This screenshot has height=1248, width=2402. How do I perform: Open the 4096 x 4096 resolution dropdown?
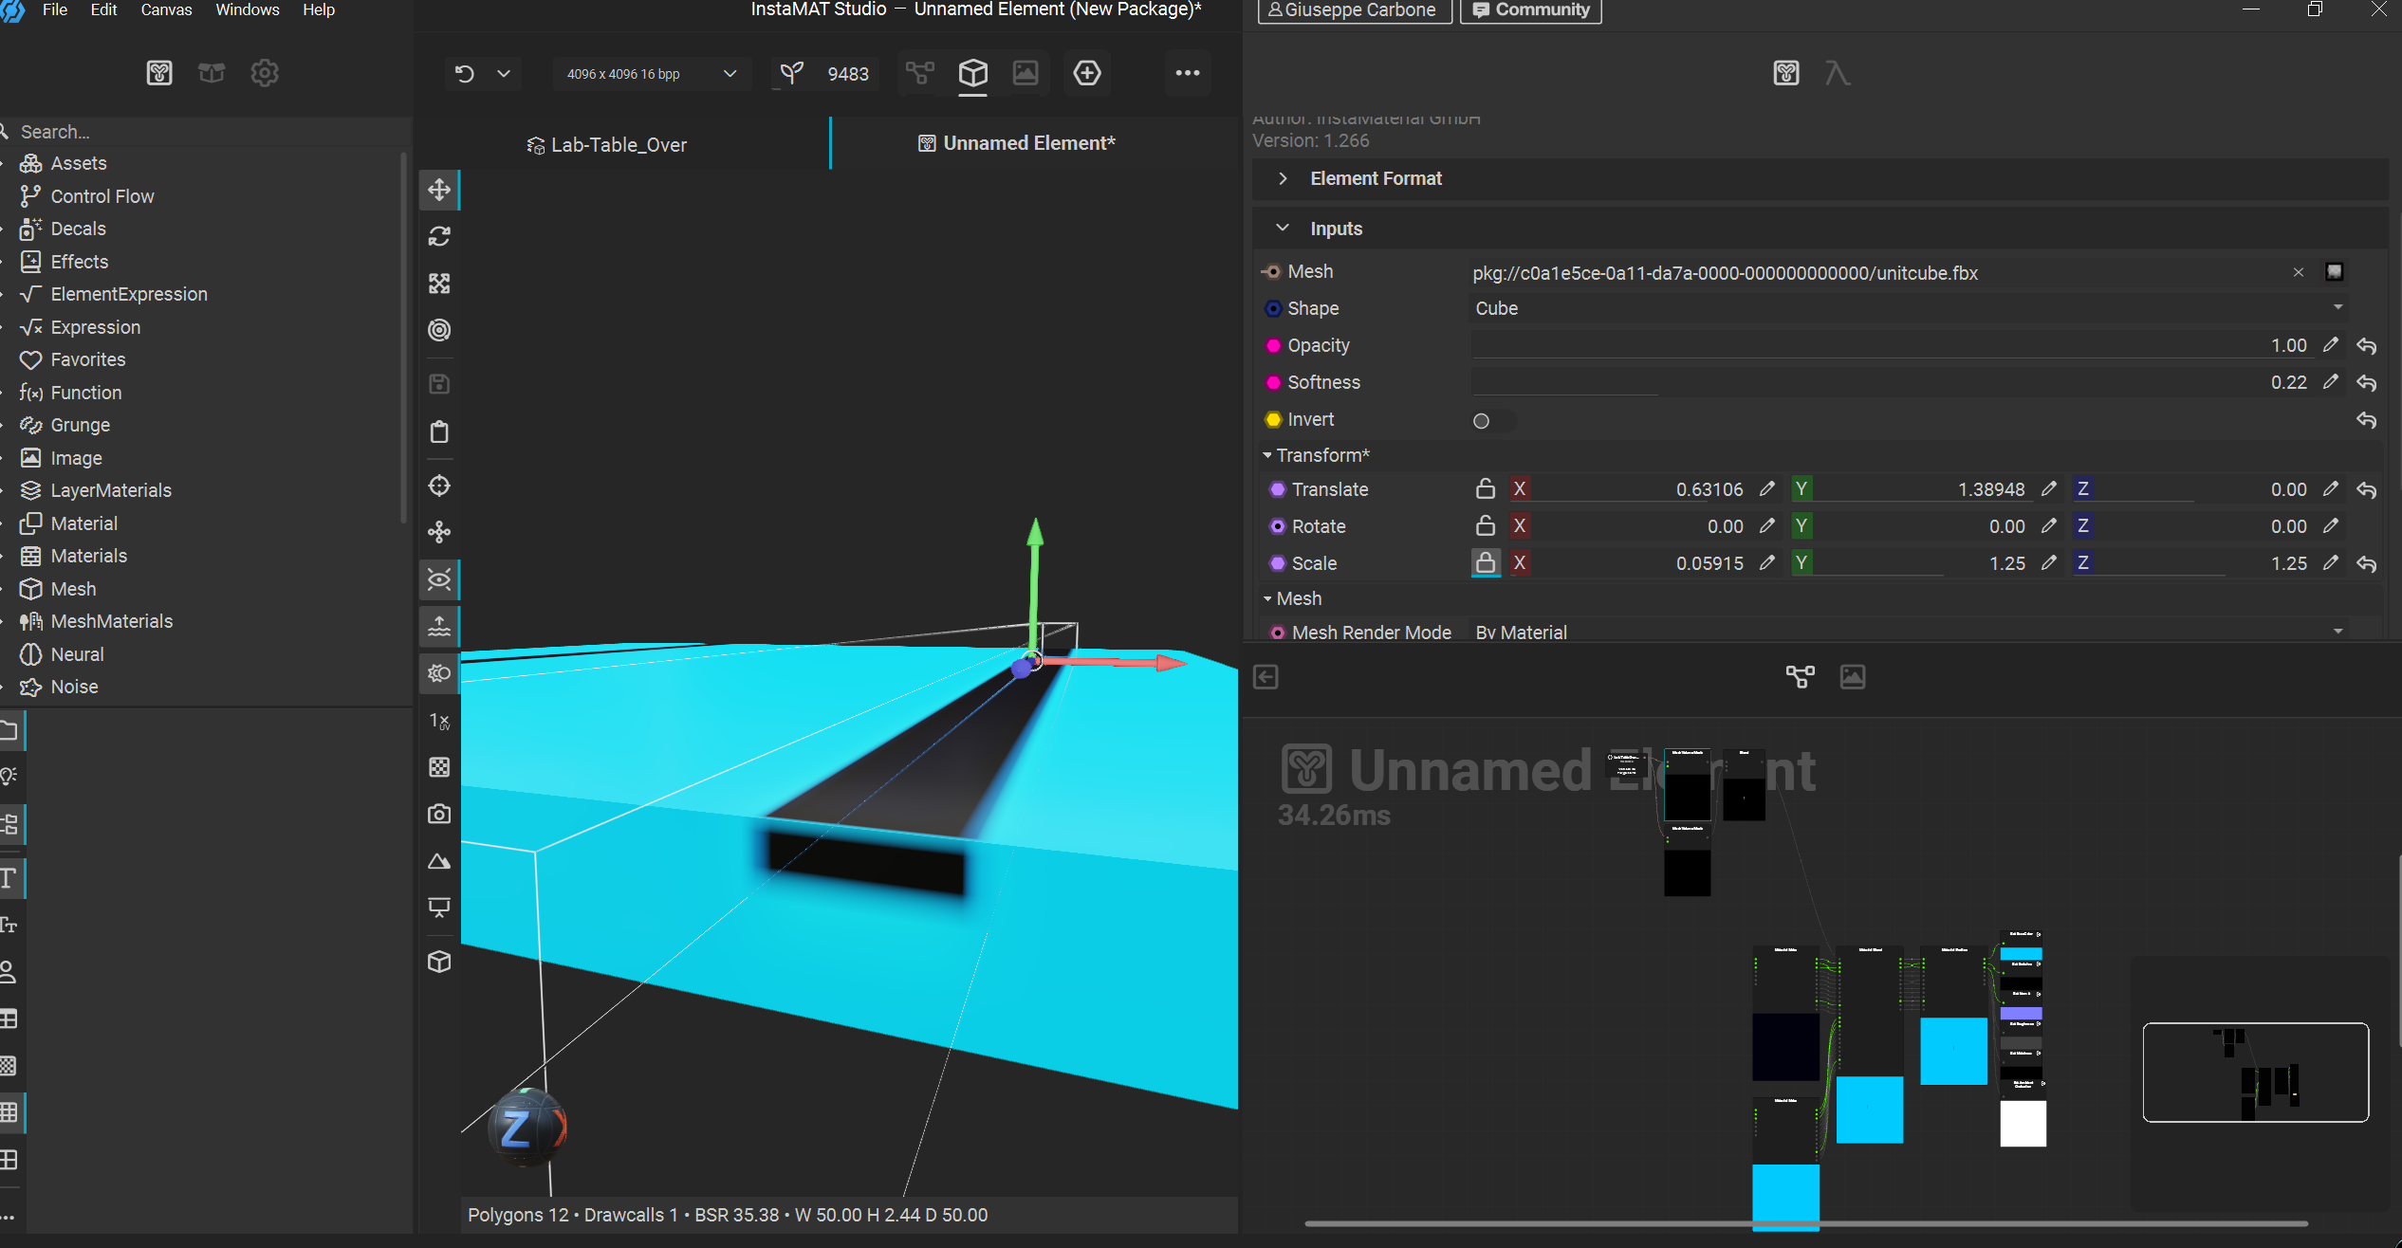(651, 74)
